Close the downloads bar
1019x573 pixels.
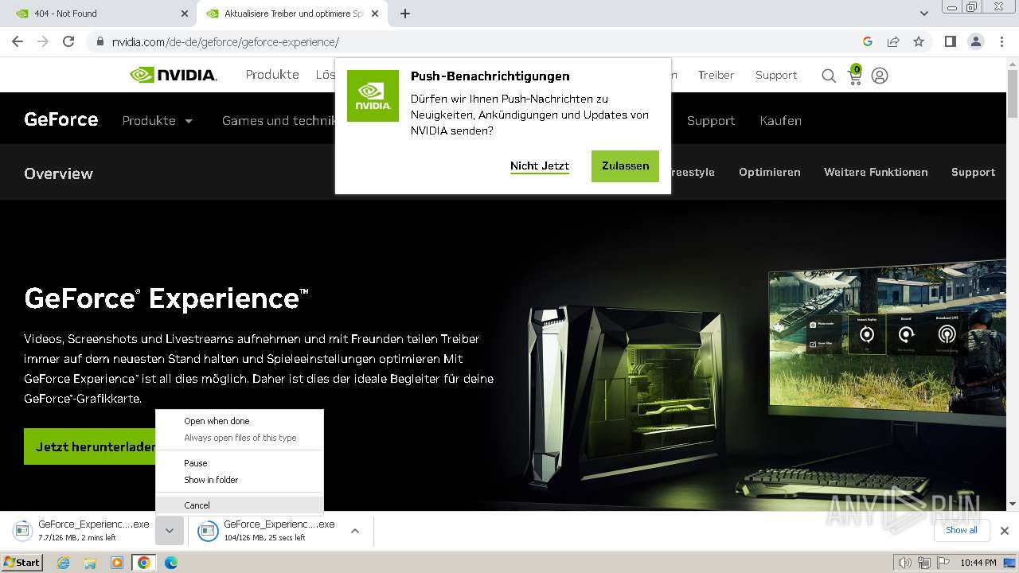1005,530
